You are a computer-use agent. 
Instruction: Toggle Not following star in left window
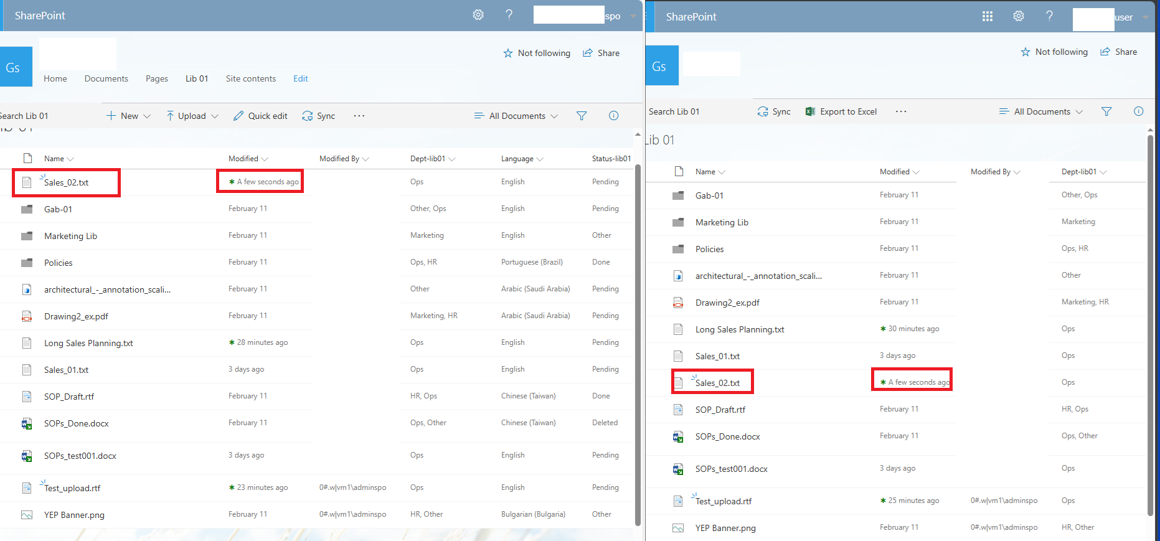[508, 53]
